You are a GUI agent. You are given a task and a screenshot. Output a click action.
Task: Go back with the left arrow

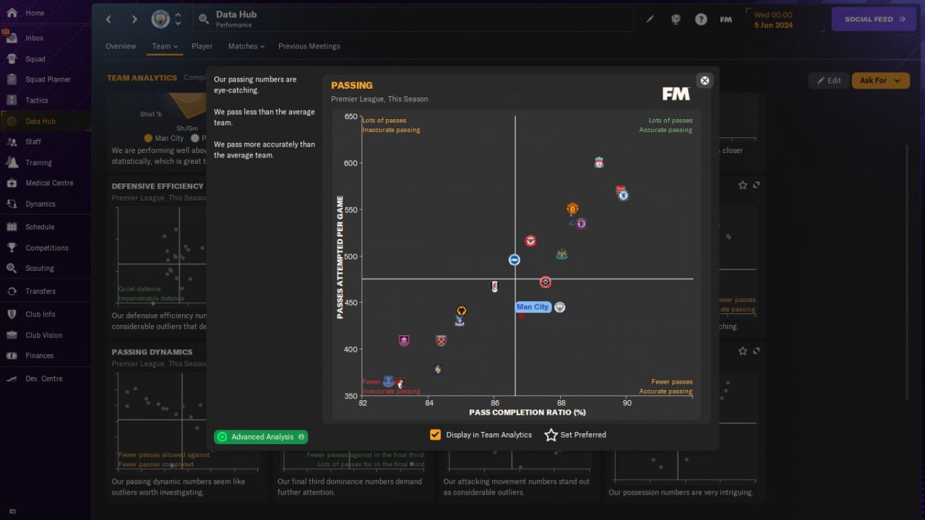109,19
